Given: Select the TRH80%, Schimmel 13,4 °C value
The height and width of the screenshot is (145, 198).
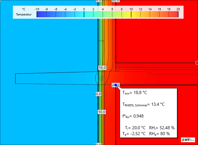Looking at the screenshot, I should (144, 104).
